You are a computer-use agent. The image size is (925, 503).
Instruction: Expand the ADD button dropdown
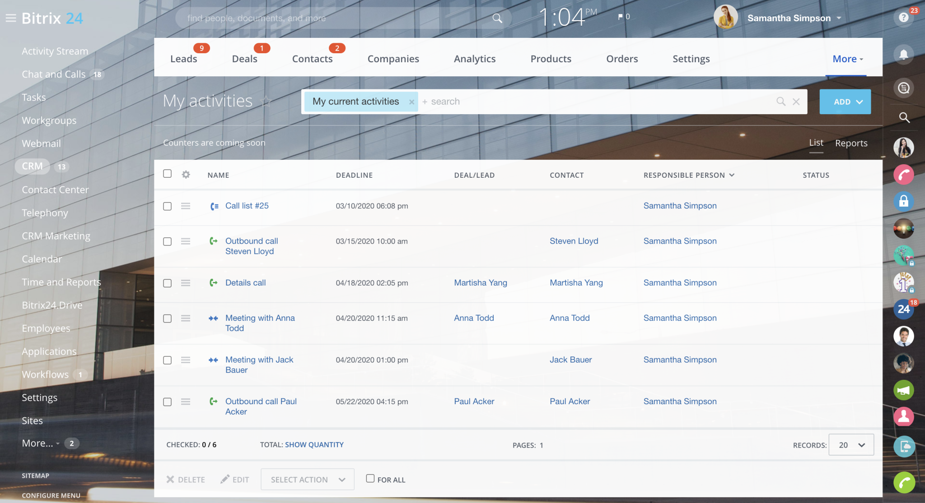click(860, 102)
